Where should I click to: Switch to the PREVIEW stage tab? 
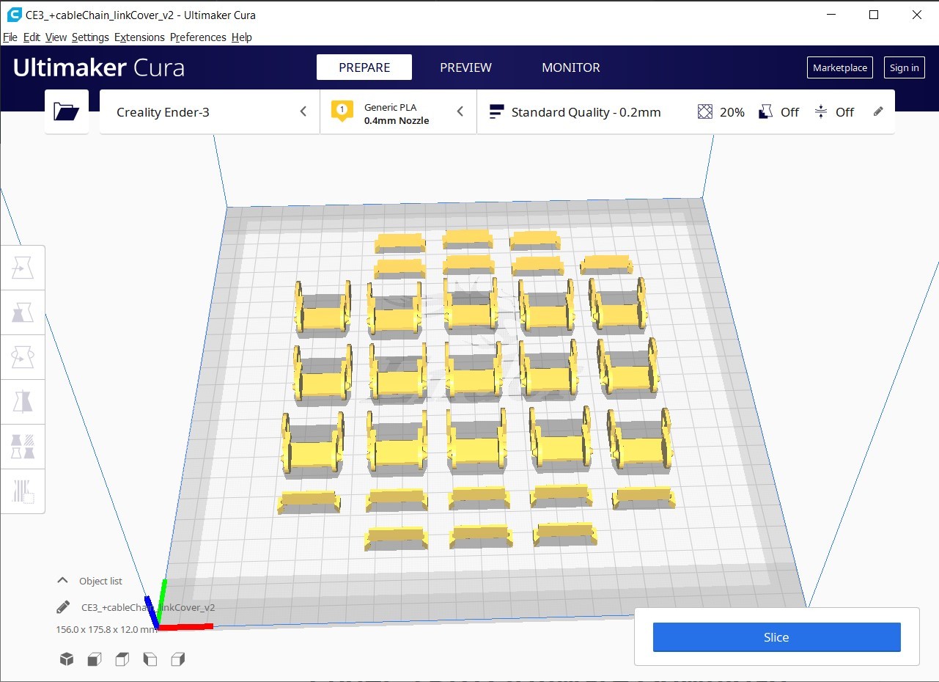point(465,67)
